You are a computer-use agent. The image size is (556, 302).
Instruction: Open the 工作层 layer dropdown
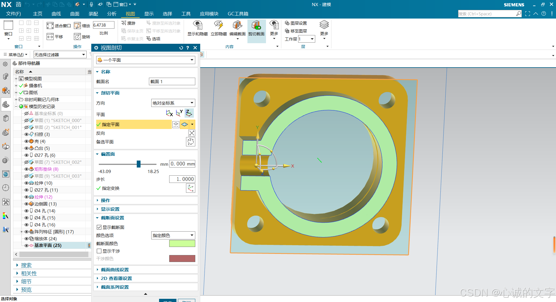[307, 39]
